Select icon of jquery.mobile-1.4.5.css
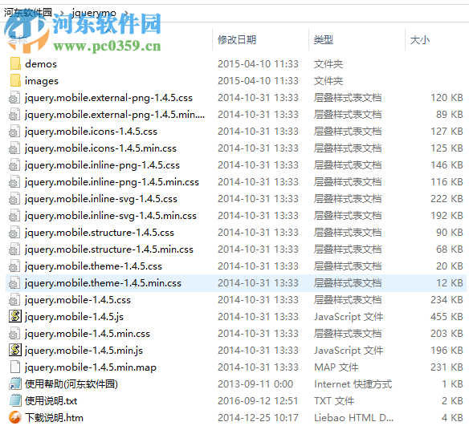The width and height of the screenshot is (469, 426). (x=14, y=300)
